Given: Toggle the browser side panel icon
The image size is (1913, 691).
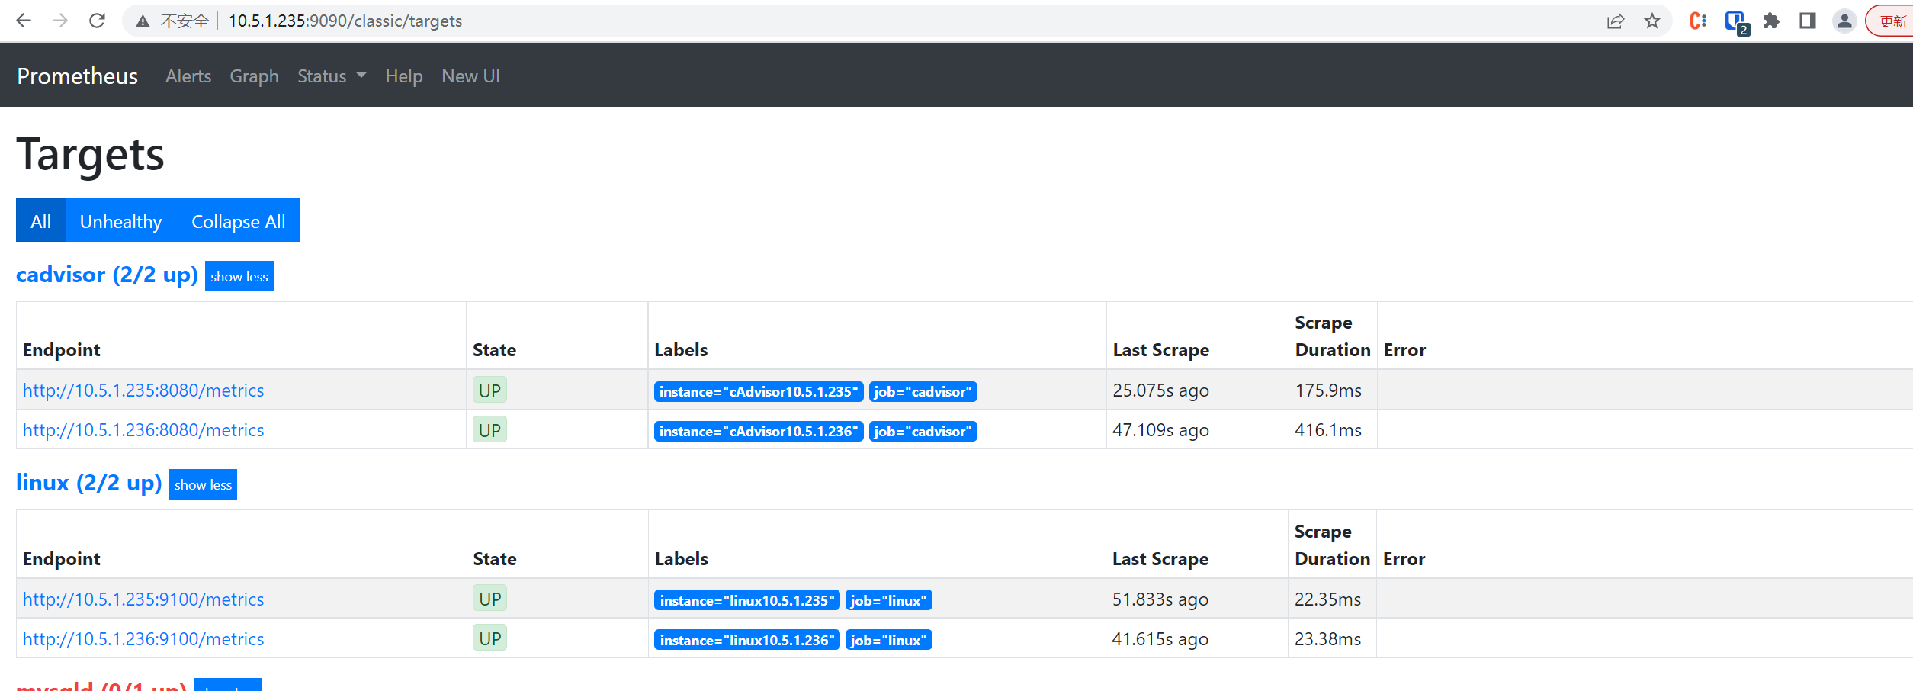Looking at the screenshot, I should [1807, 21].
